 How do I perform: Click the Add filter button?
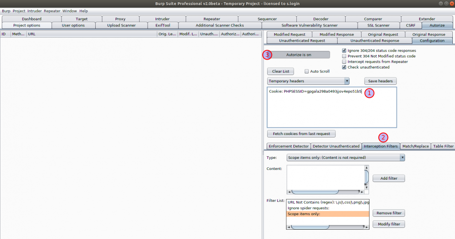coord(389,178)
